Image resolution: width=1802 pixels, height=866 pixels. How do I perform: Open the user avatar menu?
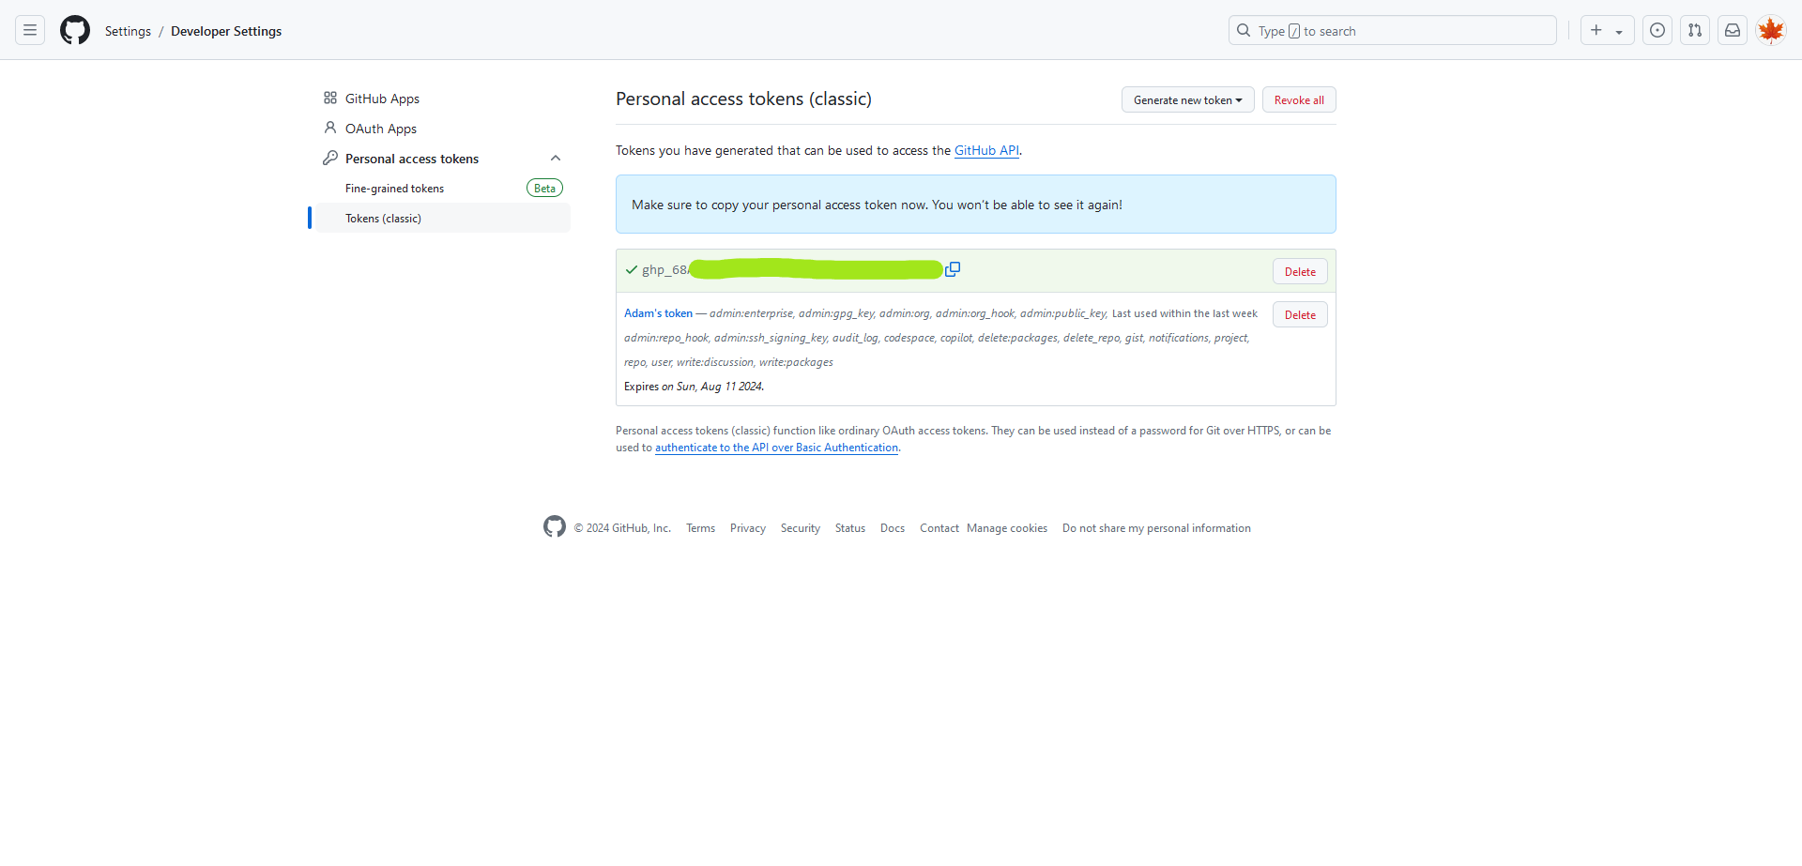point(1771,31)
